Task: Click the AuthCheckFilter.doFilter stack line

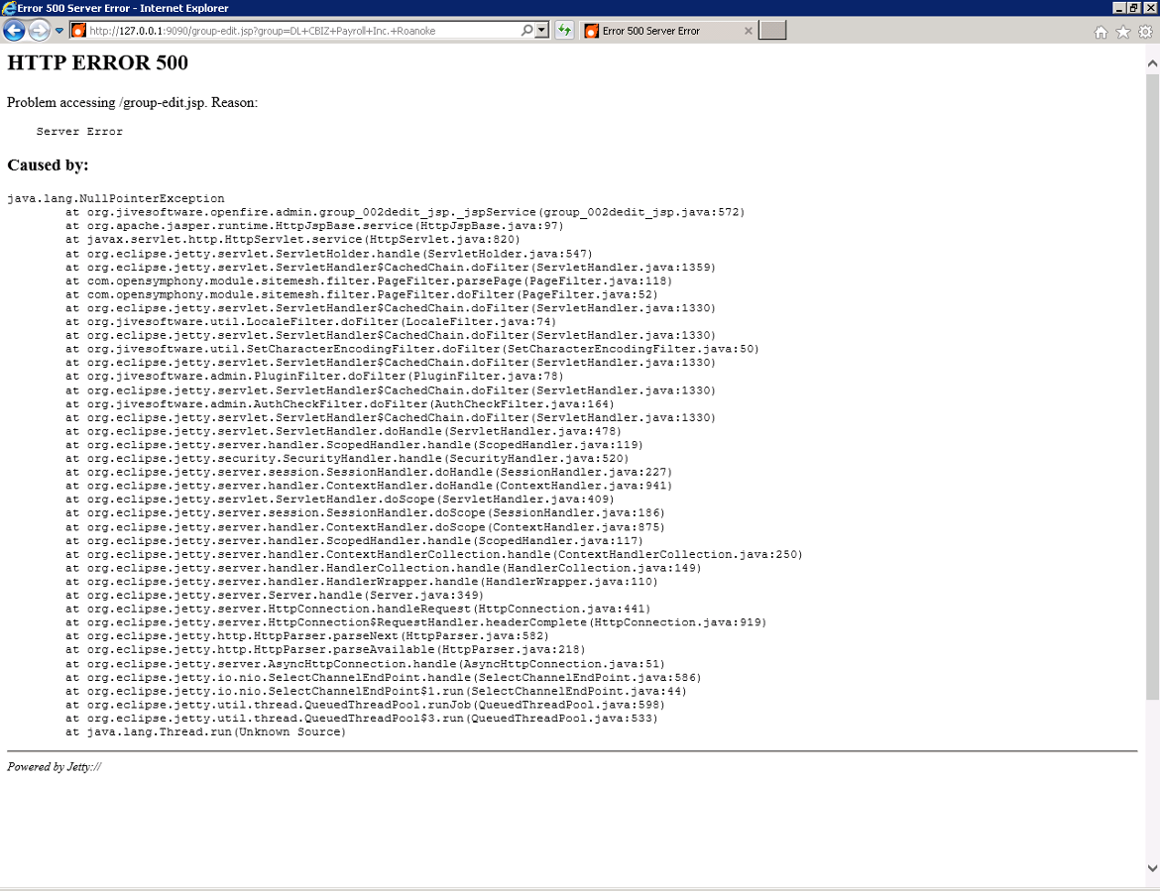Action: click(x=339, y=403)
